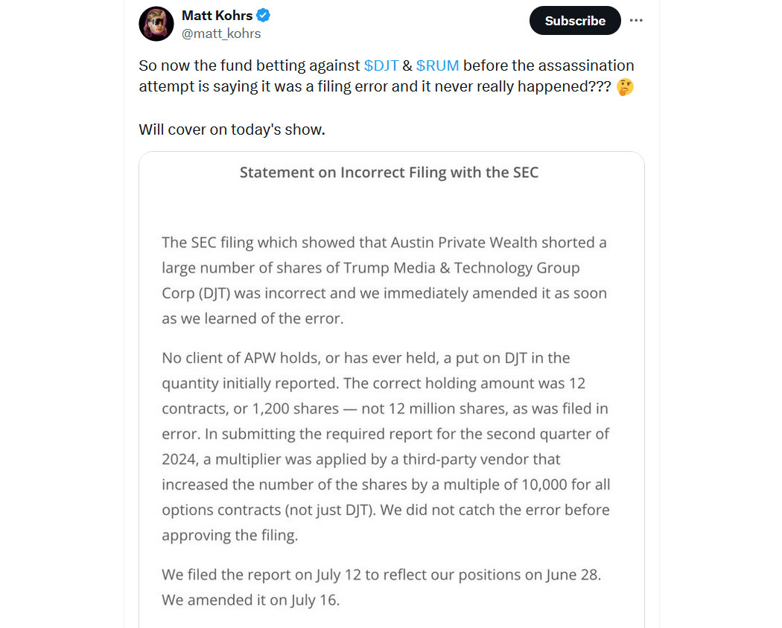This screenshot has height=628, width=782.
Task: Open Matt Kohrs' profile avatar
Action: click(x=156, y=24)
